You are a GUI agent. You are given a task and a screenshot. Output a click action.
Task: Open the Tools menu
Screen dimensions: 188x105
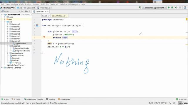[53, 4]
